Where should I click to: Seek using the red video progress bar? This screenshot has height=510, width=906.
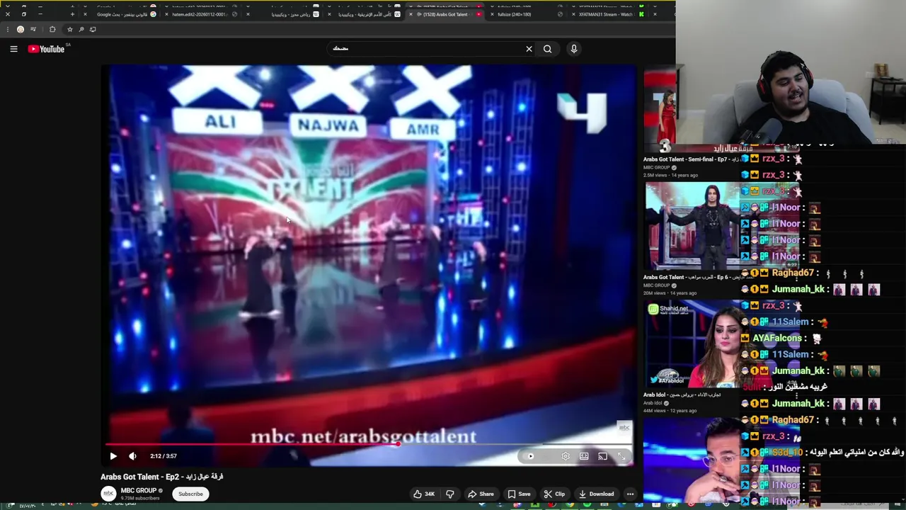click(369, 445)
